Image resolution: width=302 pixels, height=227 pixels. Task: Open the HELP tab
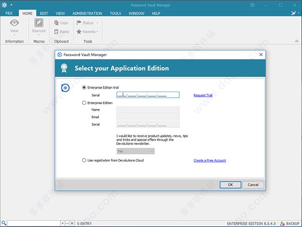pyautogui.click(x=156, y=13)
